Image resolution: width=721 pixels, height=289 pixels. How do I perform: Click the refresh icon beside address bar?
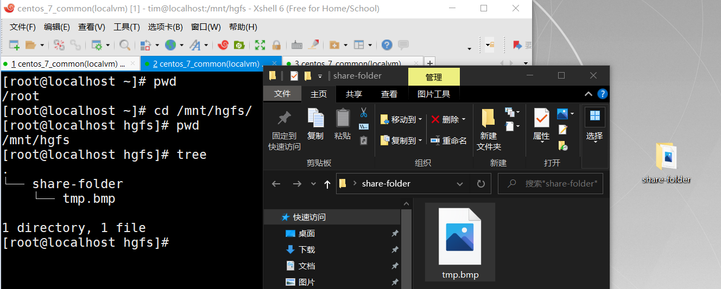(x=480, y=184)
